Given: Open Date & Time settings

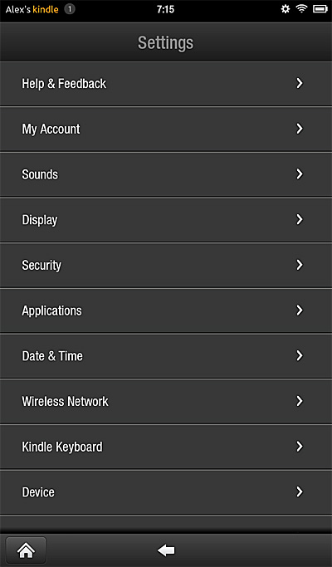Looking at the screenshot, I should [166, 356].
